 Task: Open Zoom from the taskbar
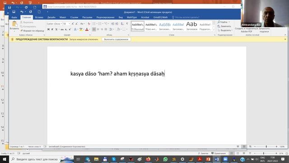(225, 159)
